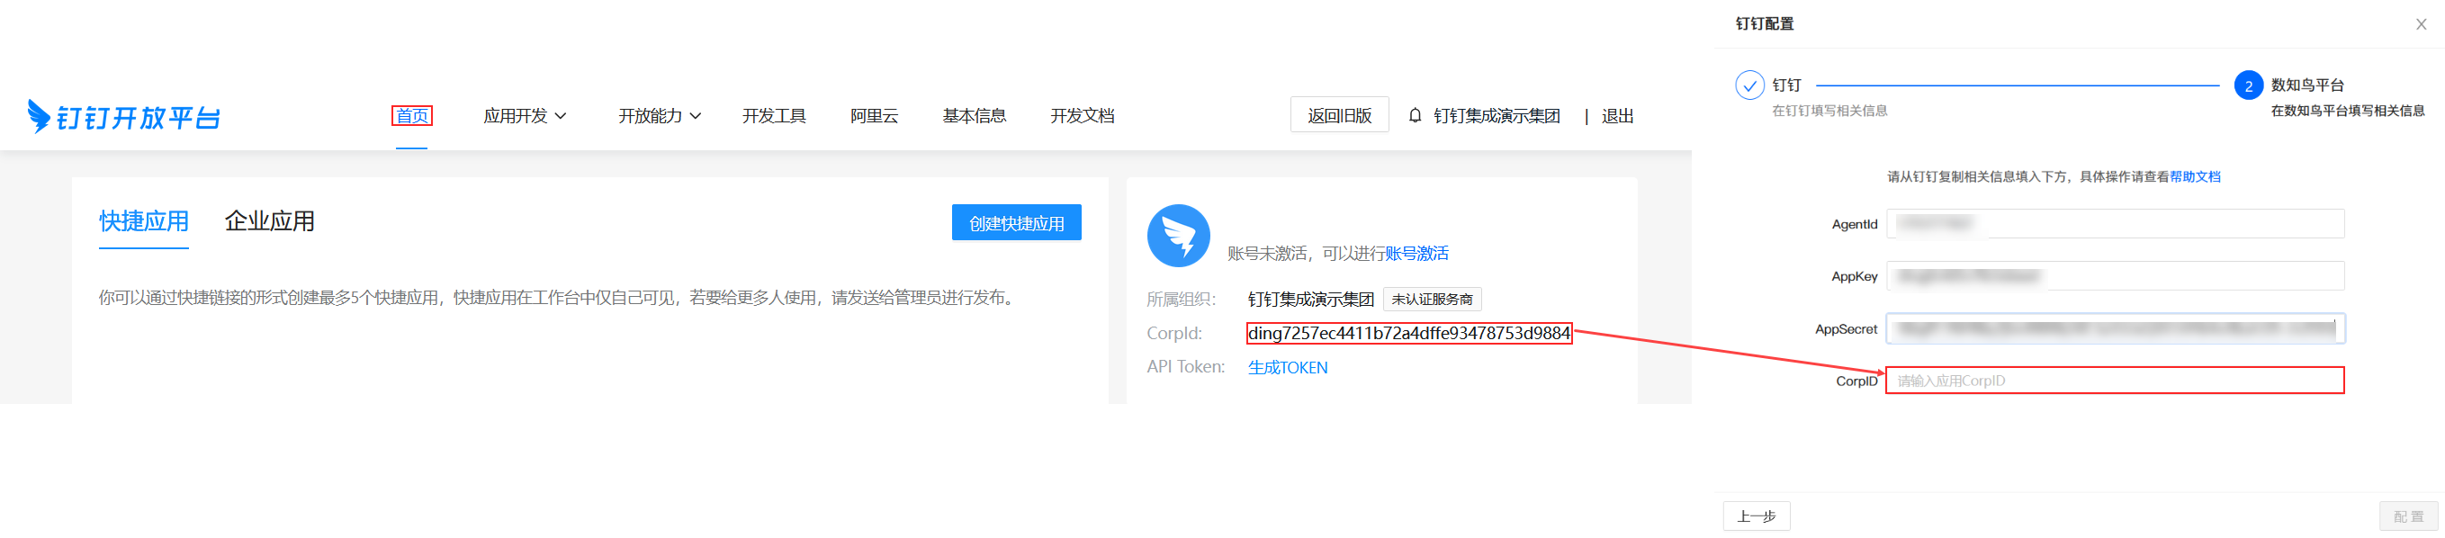
Task: Expand the 开放能力 dropdown menu
Action: click(660, 116)
